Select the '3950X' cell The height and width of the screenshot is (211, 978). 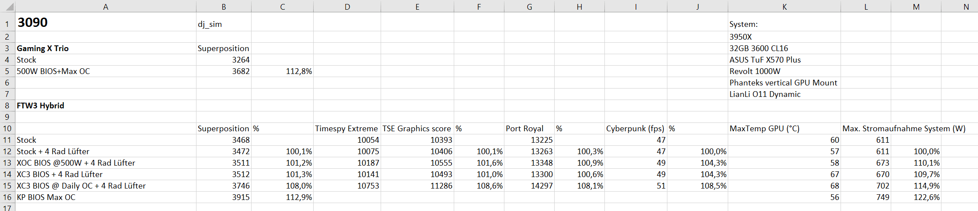(x=784, y=37)
